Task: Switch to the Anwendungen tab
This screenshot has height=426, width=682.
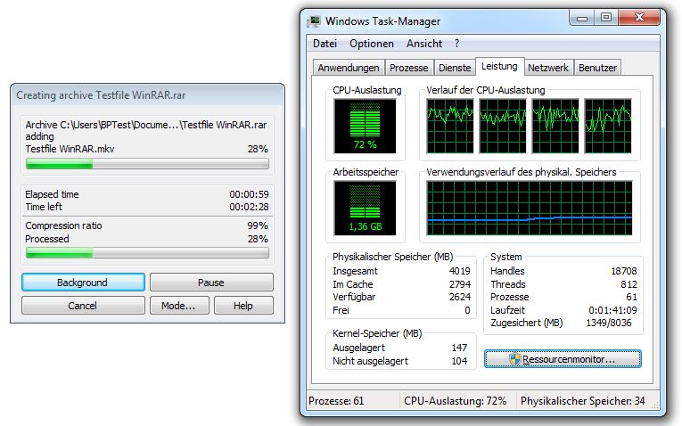Action: coord(349,68)
